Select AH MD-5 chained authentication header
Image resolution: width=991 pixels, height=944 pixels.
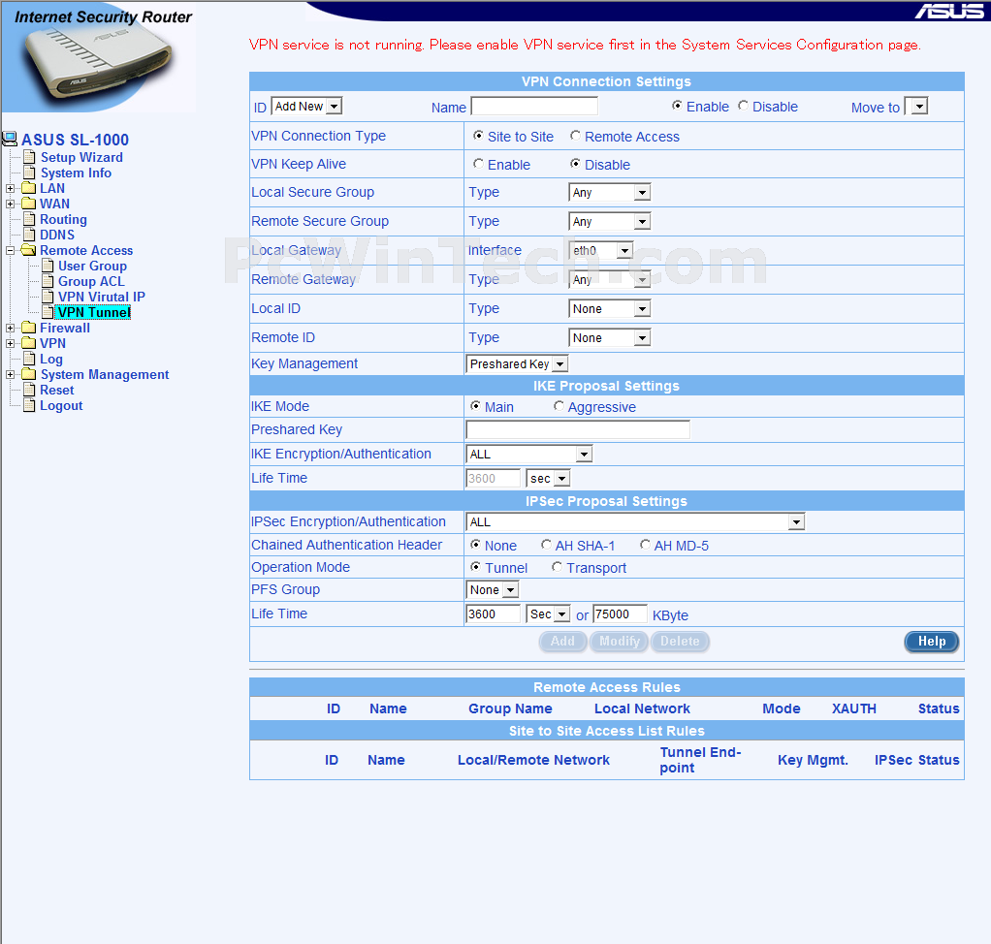tap(645, 544)
